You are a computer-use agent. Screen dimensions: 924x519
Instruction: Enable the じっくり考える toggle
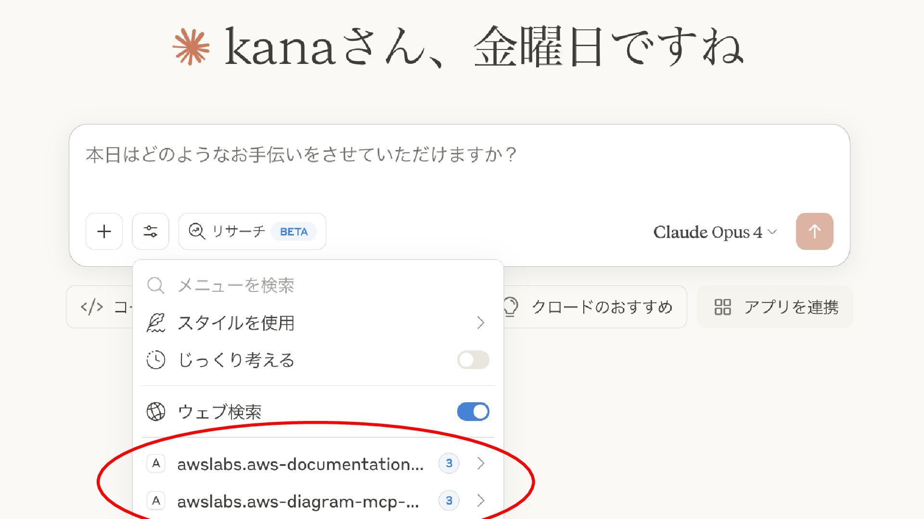click(473, 360)
